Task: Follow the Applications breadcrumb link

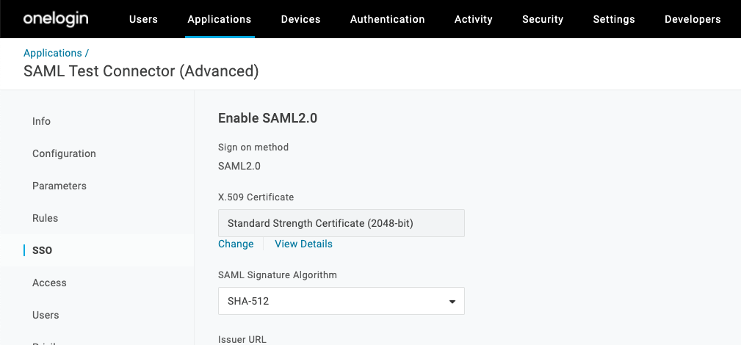Action: (x=53, y=54)
